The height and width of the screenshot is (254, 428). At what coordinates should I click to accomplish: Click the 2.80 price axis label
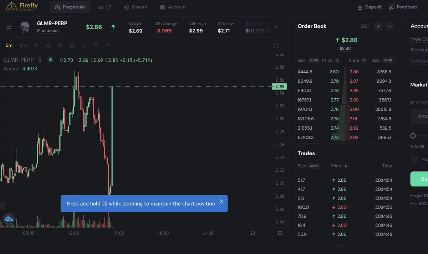click(280, 119)
